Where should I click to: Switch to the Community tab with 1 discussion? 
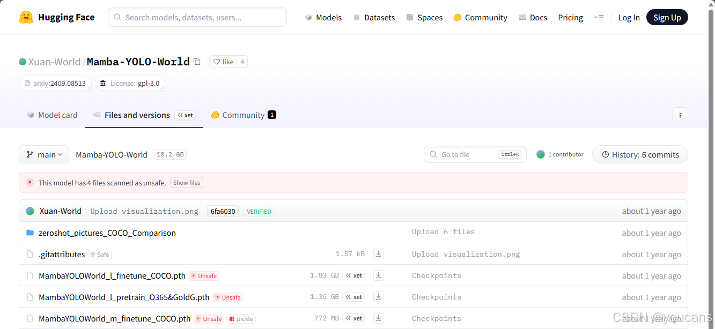(x=244, y=115)
